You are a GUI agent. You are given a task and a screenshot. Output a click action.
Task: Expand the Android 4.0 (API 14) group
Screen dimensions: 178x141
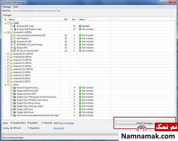tap(5, 57)
